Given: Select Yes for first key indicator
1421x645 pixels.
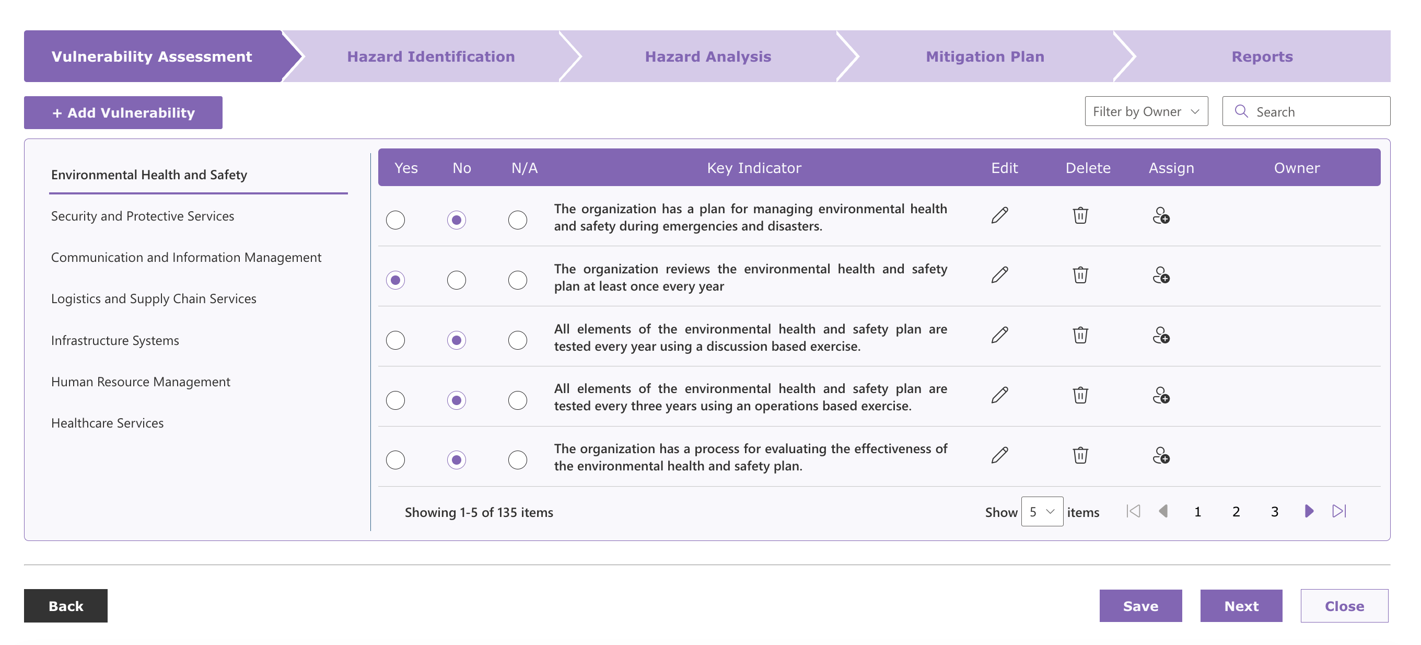Looking at the screenshot, I should (395, 220).
